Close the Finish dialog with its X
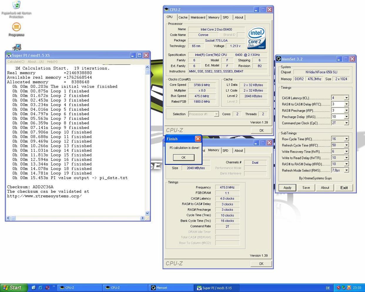The width and height of the screenshot is (365, 292). coord(198,139)
